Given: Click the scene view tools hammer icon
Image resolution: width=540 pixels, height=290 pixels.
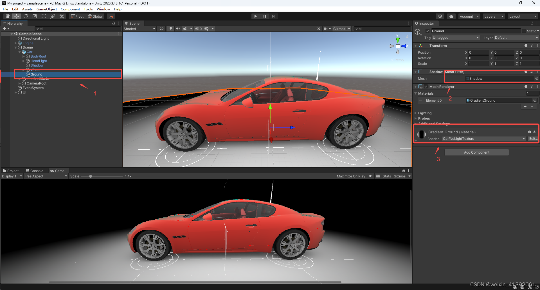Looking at the screenshot, I should tap(319, 28).
